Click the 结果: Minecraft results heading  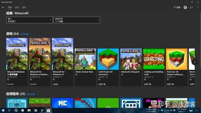(17, 13)
